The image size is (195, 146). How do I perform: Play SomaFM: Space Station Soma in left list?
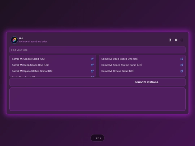point(32,71)
